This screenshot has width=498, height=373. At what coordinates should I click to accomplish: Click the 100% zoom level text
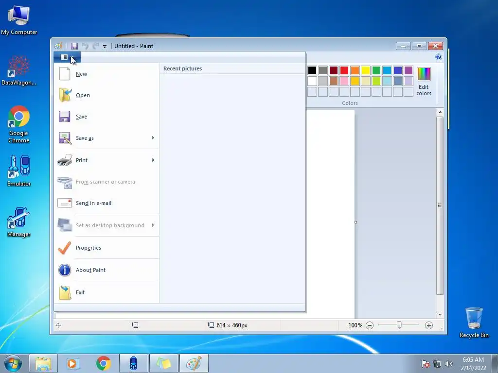tap(355, 325)
